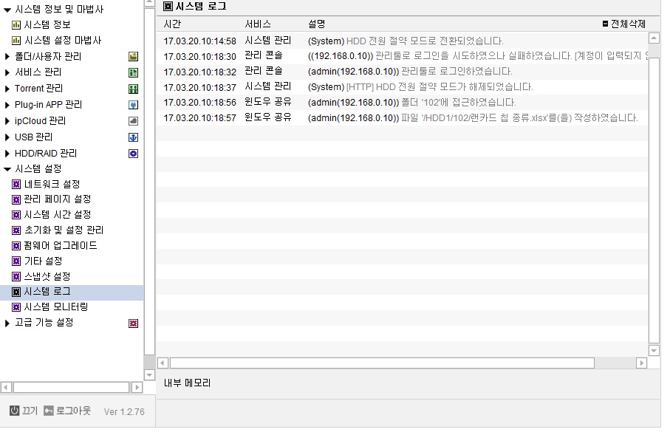Image resolution: width=670 pixels, height=435 pixels.
Task: Click the 서비스 관리 category icon
Action: tap(133, 72)
